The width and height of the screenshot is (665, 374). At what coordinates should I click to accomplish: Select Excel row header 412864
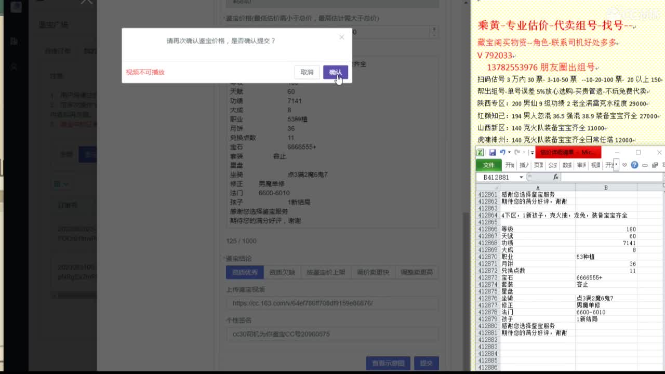pyautogui.click(x=488, y=215)
